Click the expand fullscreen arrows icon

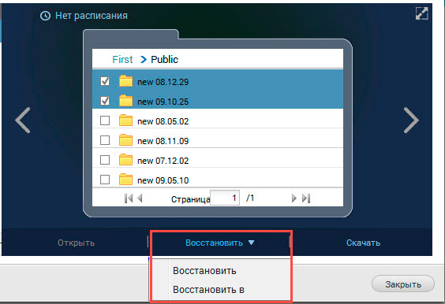click(x=422, y=13)
